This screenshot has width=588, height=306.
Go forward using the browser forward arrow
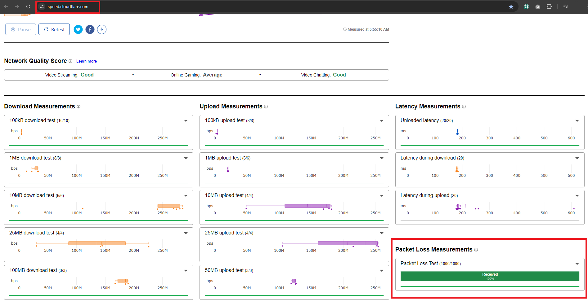coord(17,7)
